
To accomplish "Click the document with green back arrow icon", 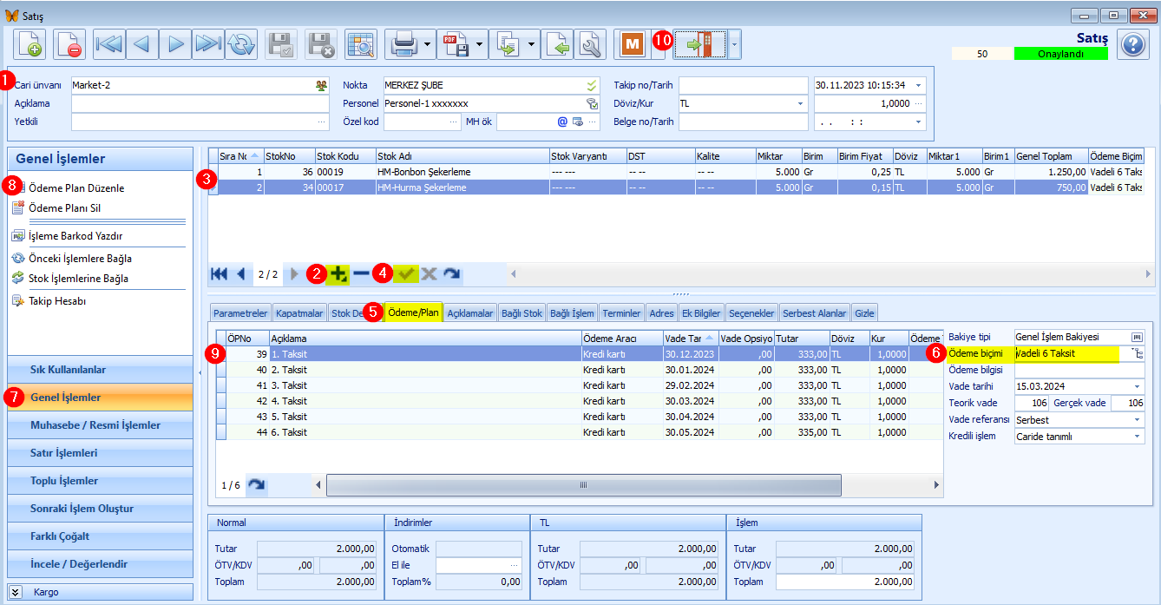I will coord(557,43).
